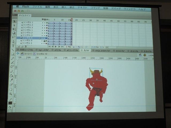The image size is (171, 128).
Task: Open the コマンド menu
Action: (x=95, y=8)
